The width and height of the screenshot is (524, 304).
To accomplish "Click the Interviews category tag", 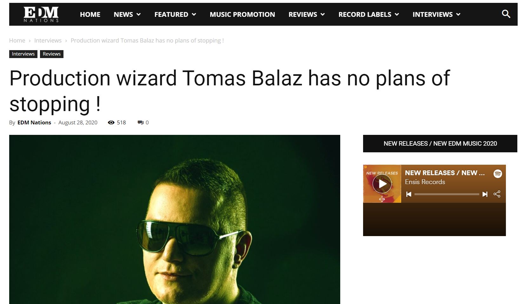I will tap(23, 54).
